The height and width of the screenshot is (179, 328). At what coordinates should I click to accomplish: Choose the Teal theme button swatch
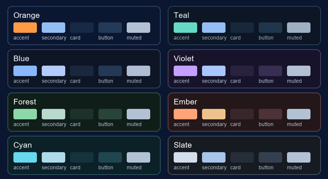[x=271, y=28]
